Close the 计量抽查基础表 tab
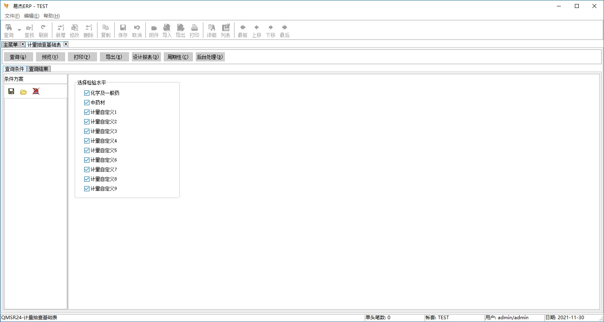Image resolution: width=604 pixels, height=322 pixels. [66, 44]
